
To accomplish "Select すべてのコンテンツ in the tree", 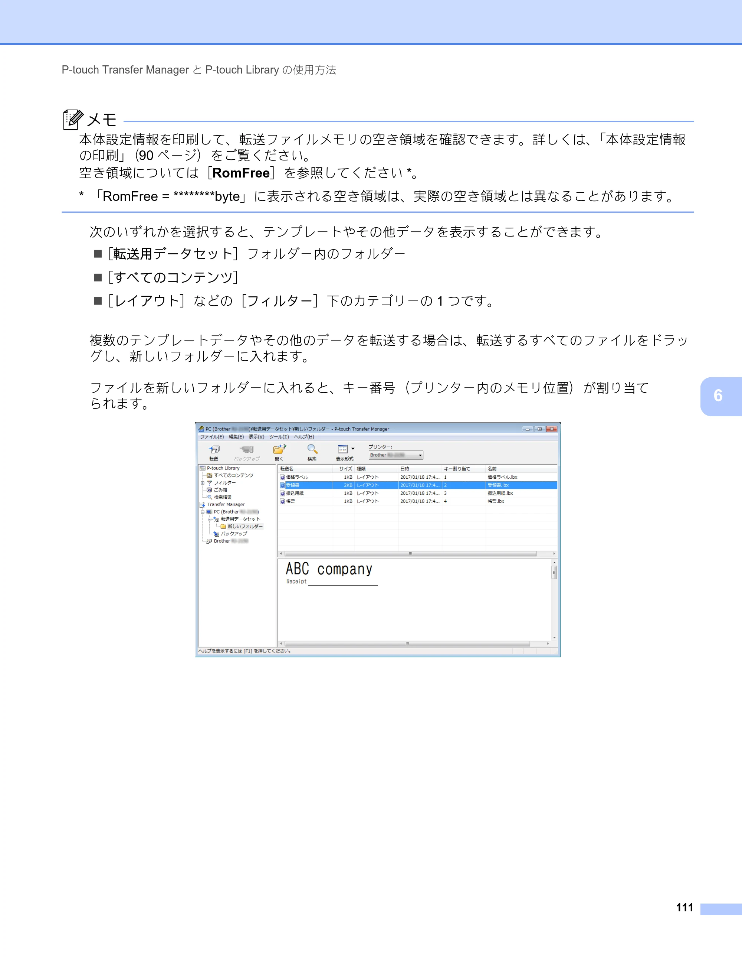I will click(233, 475).
